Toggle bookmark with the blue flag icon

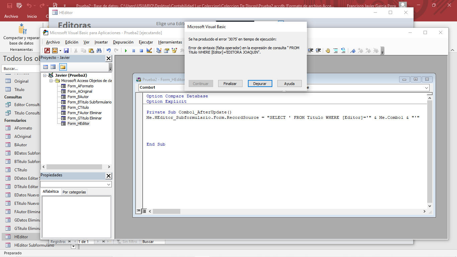(353, 51)
